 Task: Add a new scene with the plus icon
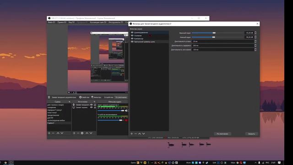49,133
